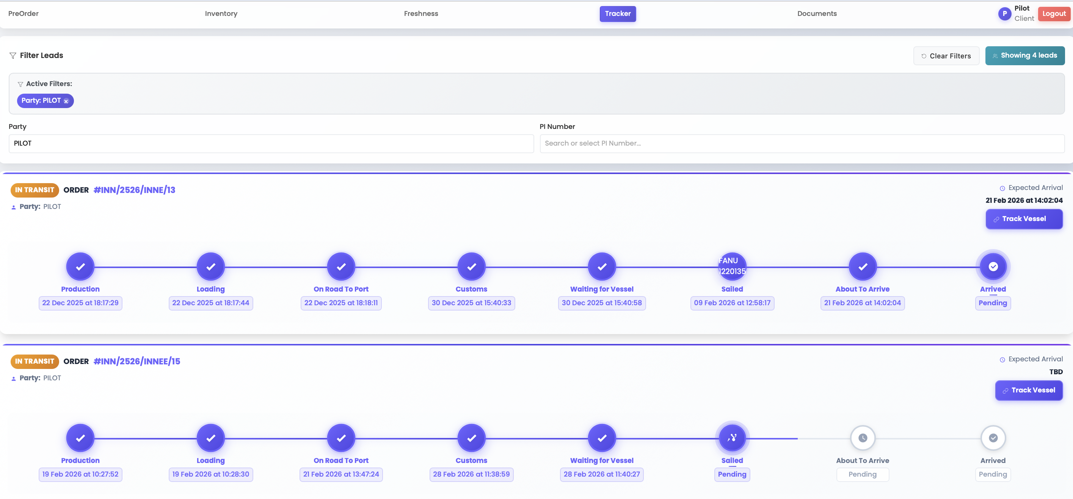Go to the Freshness tab
The image size is (1073, 499).
click(x=421, y=14)
